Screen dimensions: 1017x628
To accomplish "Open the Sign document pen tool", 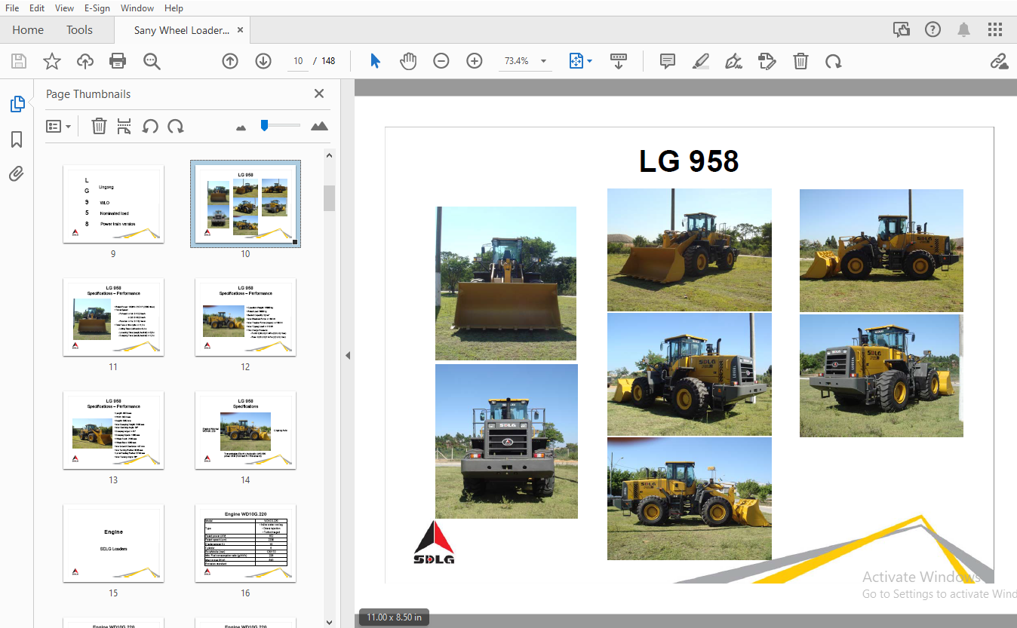I will [x=733, y=61].
